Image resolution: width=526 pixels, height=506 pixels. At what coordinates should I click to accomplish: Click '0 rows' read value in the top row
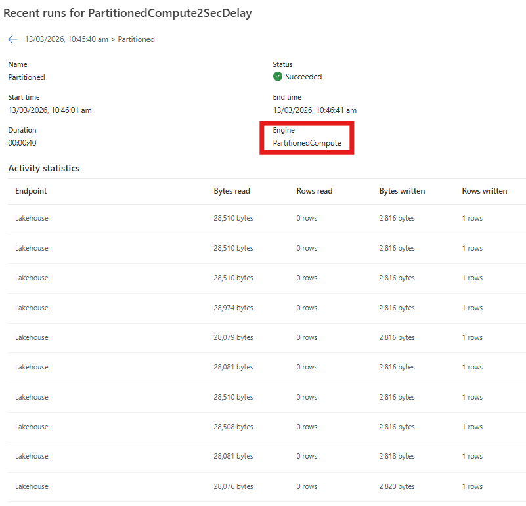coord(307,218)
